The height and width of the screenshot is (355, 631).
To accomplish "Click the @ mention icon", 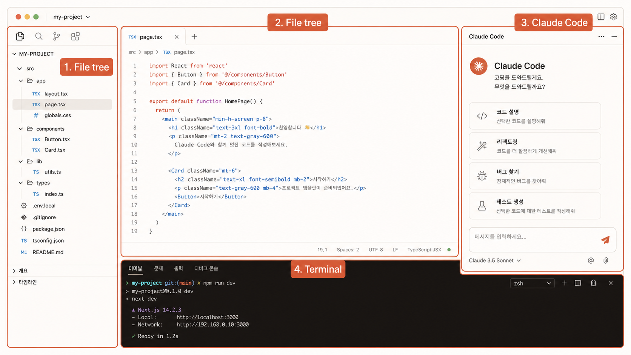I will (x=591, y=260).
